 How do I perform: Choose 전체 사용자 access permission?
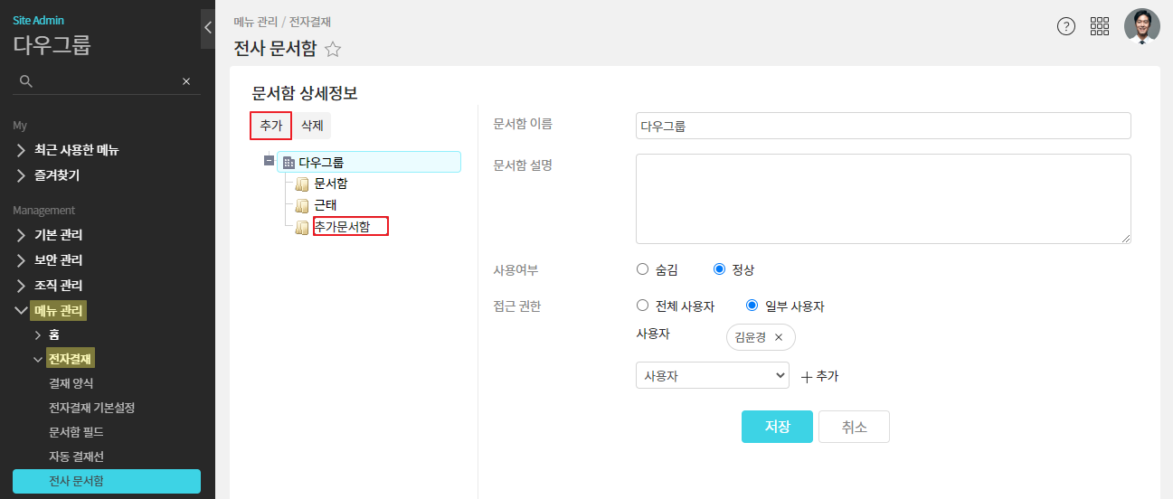click(643, 306)
